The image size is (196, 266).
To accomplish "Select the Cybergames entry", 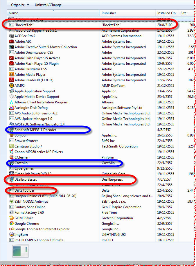I will [24, 168].
